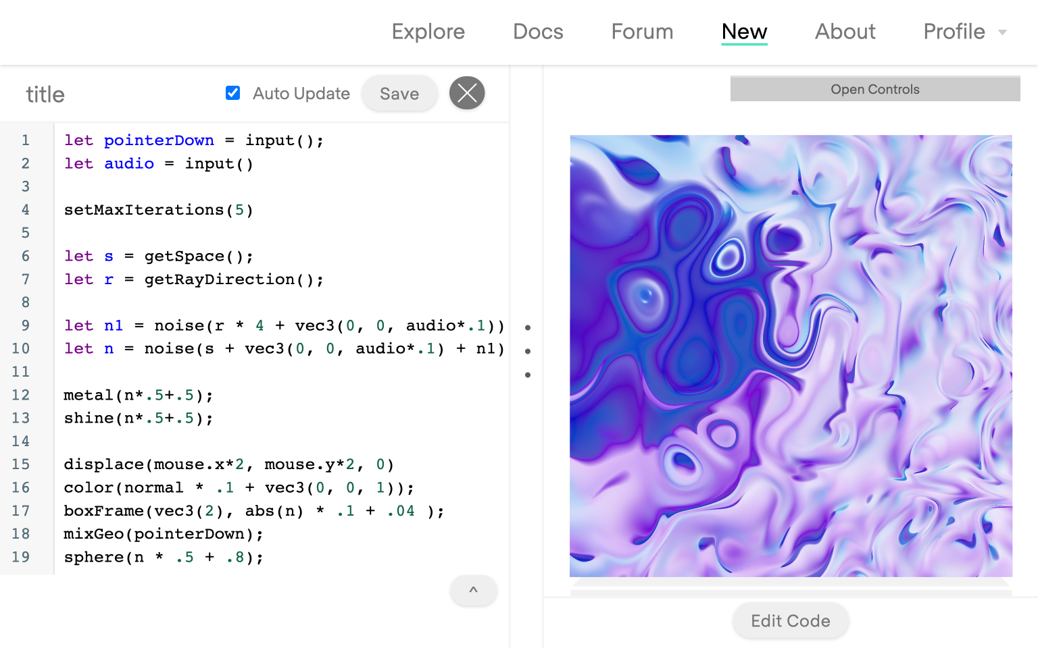The height and width of the screenshot is (648, 1038).
Task: Disable the Auto Update checkbox
Action: [x=232, y=92]
